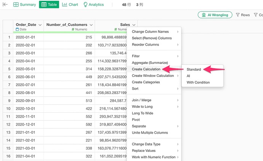Expand the Separate submenu

[154, 126]
